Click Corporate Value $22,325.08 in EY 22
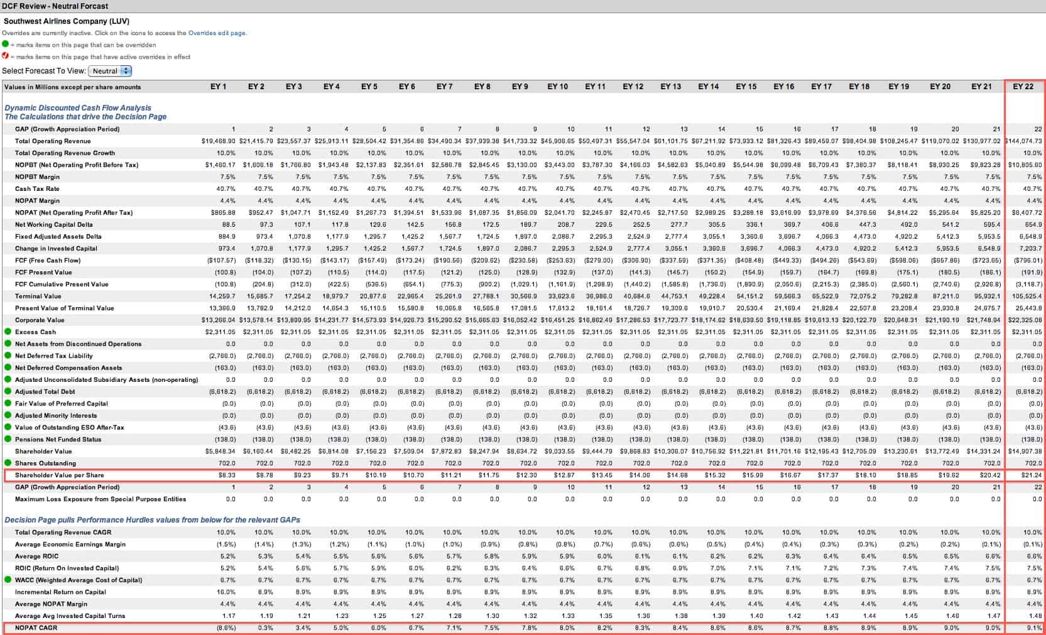 (1025, 320)
